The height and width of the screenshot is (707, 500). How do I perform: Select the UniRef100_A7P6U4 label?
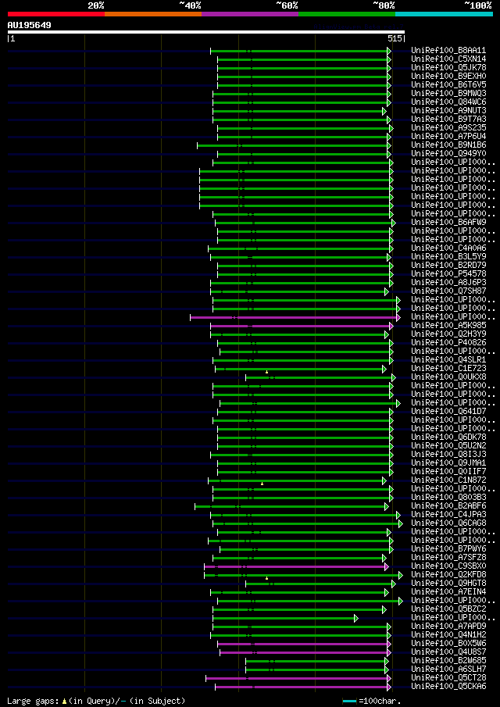coord(448,137)
